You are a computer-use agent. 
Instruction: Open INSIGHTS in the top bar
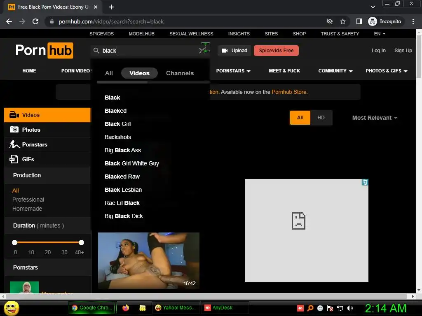pos(239,34)
